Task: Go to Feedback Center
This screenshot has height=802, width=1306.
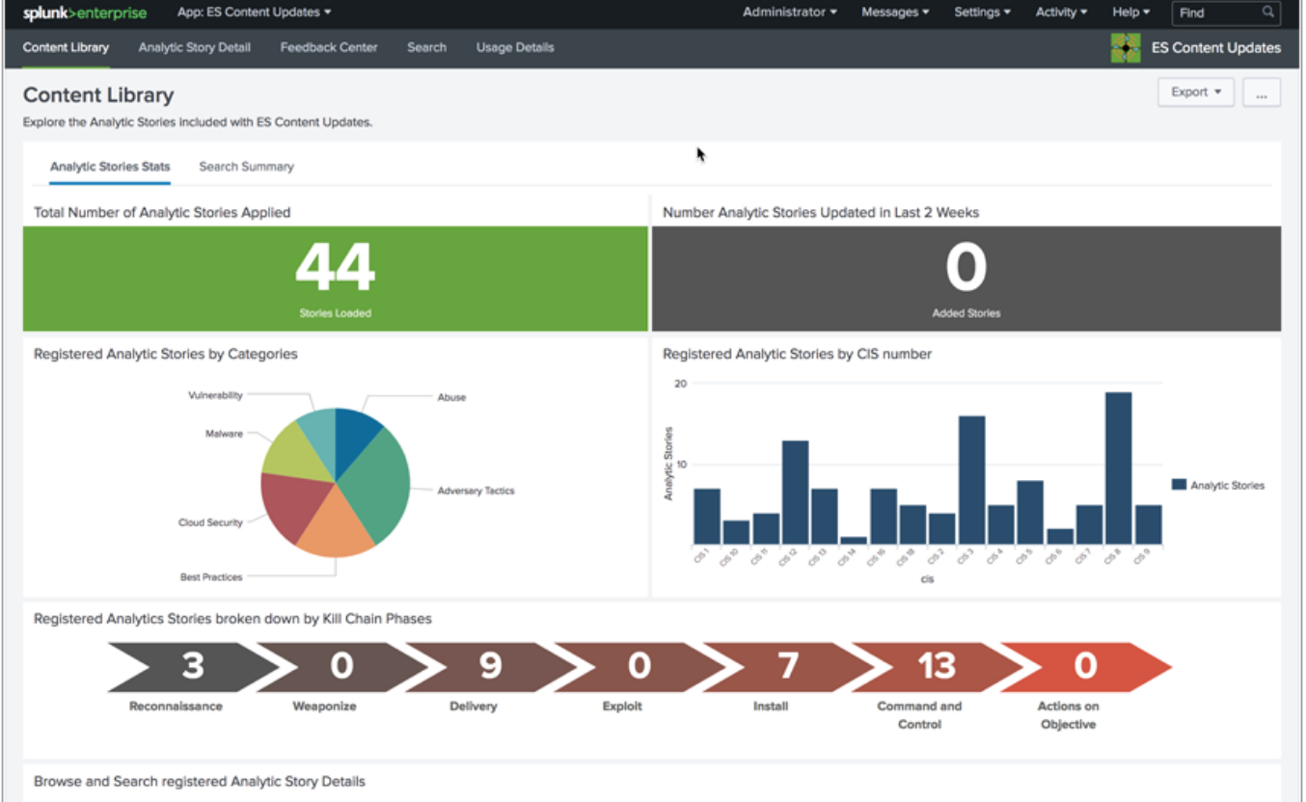Action: click(329, 47)
